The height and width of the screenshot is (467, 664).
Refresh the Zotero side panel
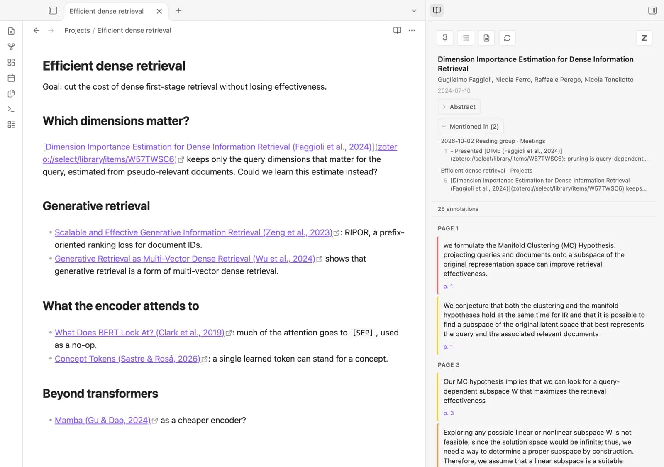507,38
